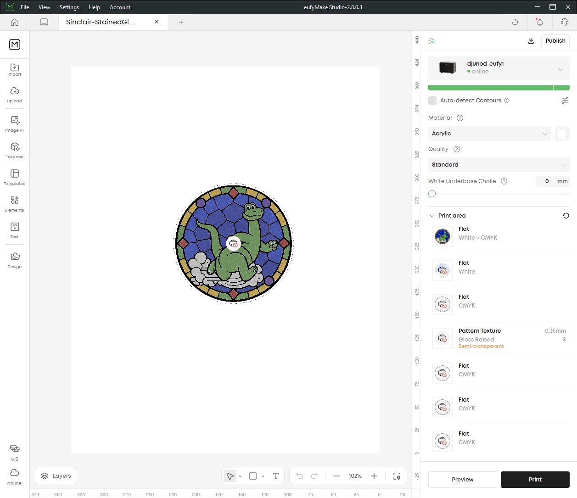Viewport: 577px width, 498px height.
Task: Reset the Print area
Action: [566, 216]
